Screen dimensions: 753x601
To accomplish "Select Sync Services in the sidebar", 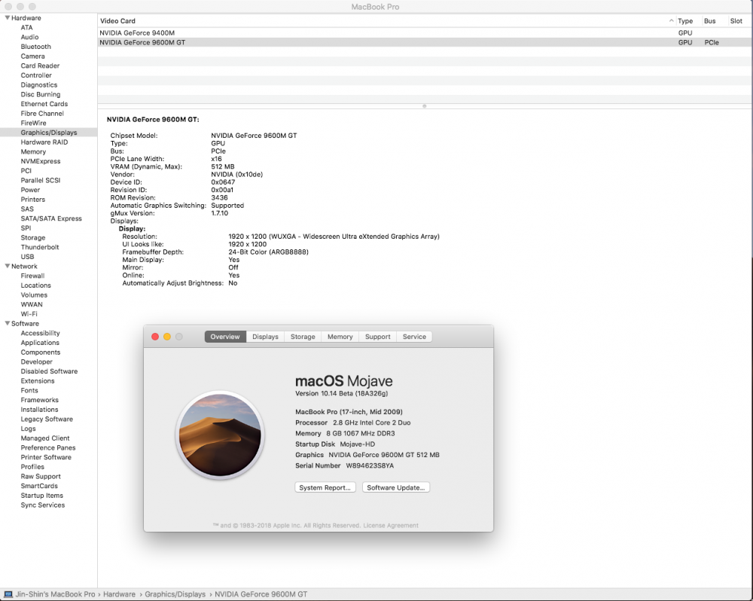I will coord(43,505).
